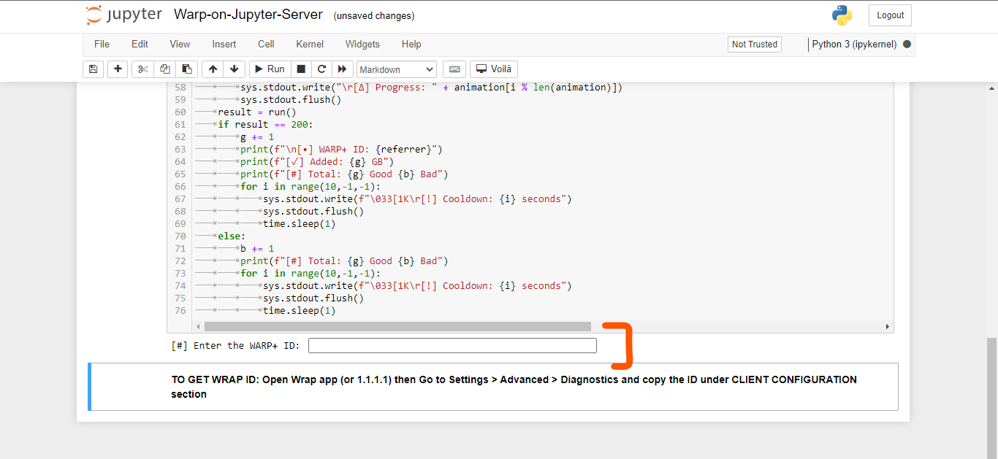Click the Progress animation write line 58
Viewport: 998px width, 459px height.
tap(431, 87)
